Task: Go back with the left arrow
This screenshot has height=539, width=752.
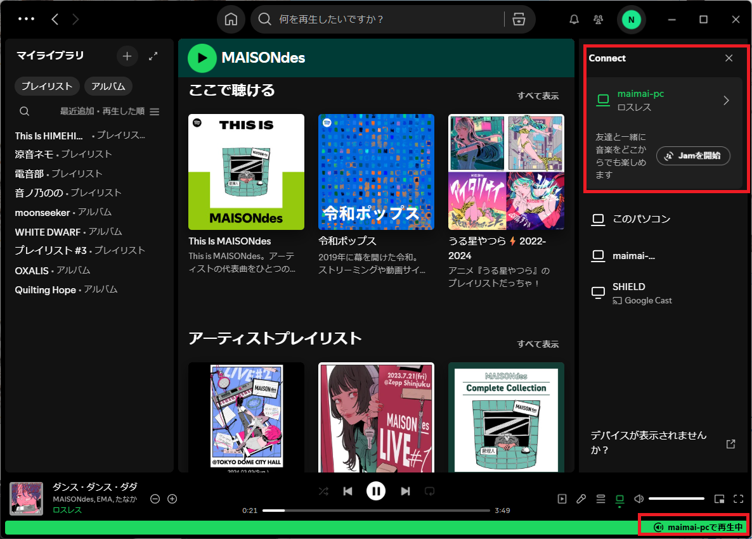Action: click(55, 19)
